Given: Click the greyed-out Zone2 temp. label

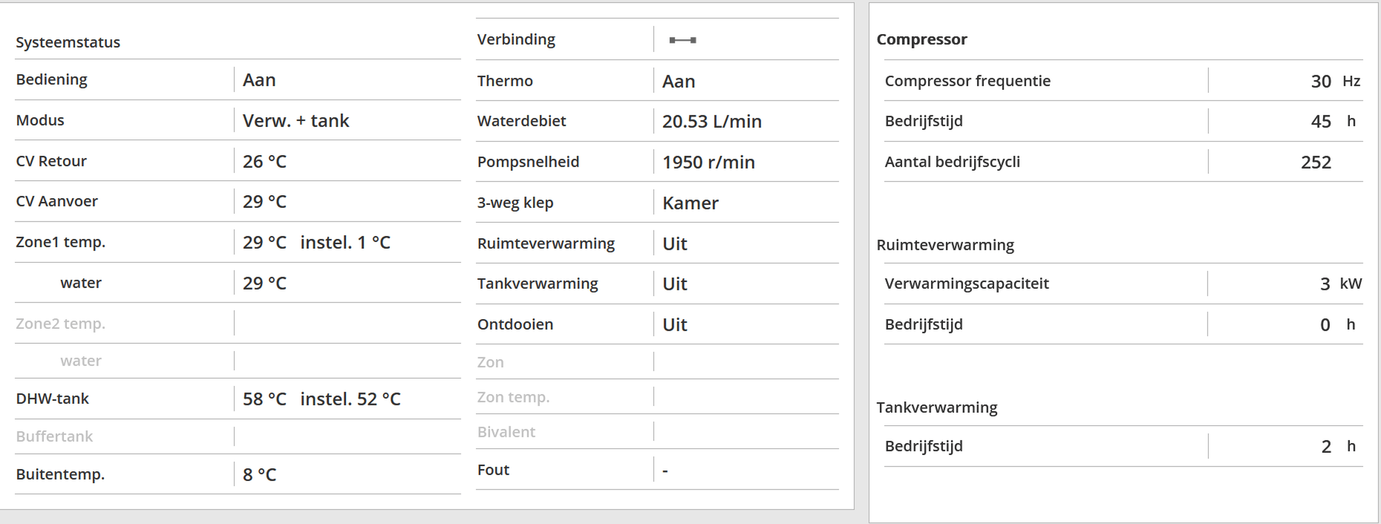Looking at the screenshot, I should pos(61,324).
